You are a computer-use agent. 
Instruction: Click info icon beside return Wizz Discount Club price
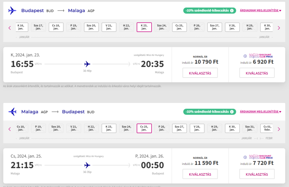pos(245,157)
